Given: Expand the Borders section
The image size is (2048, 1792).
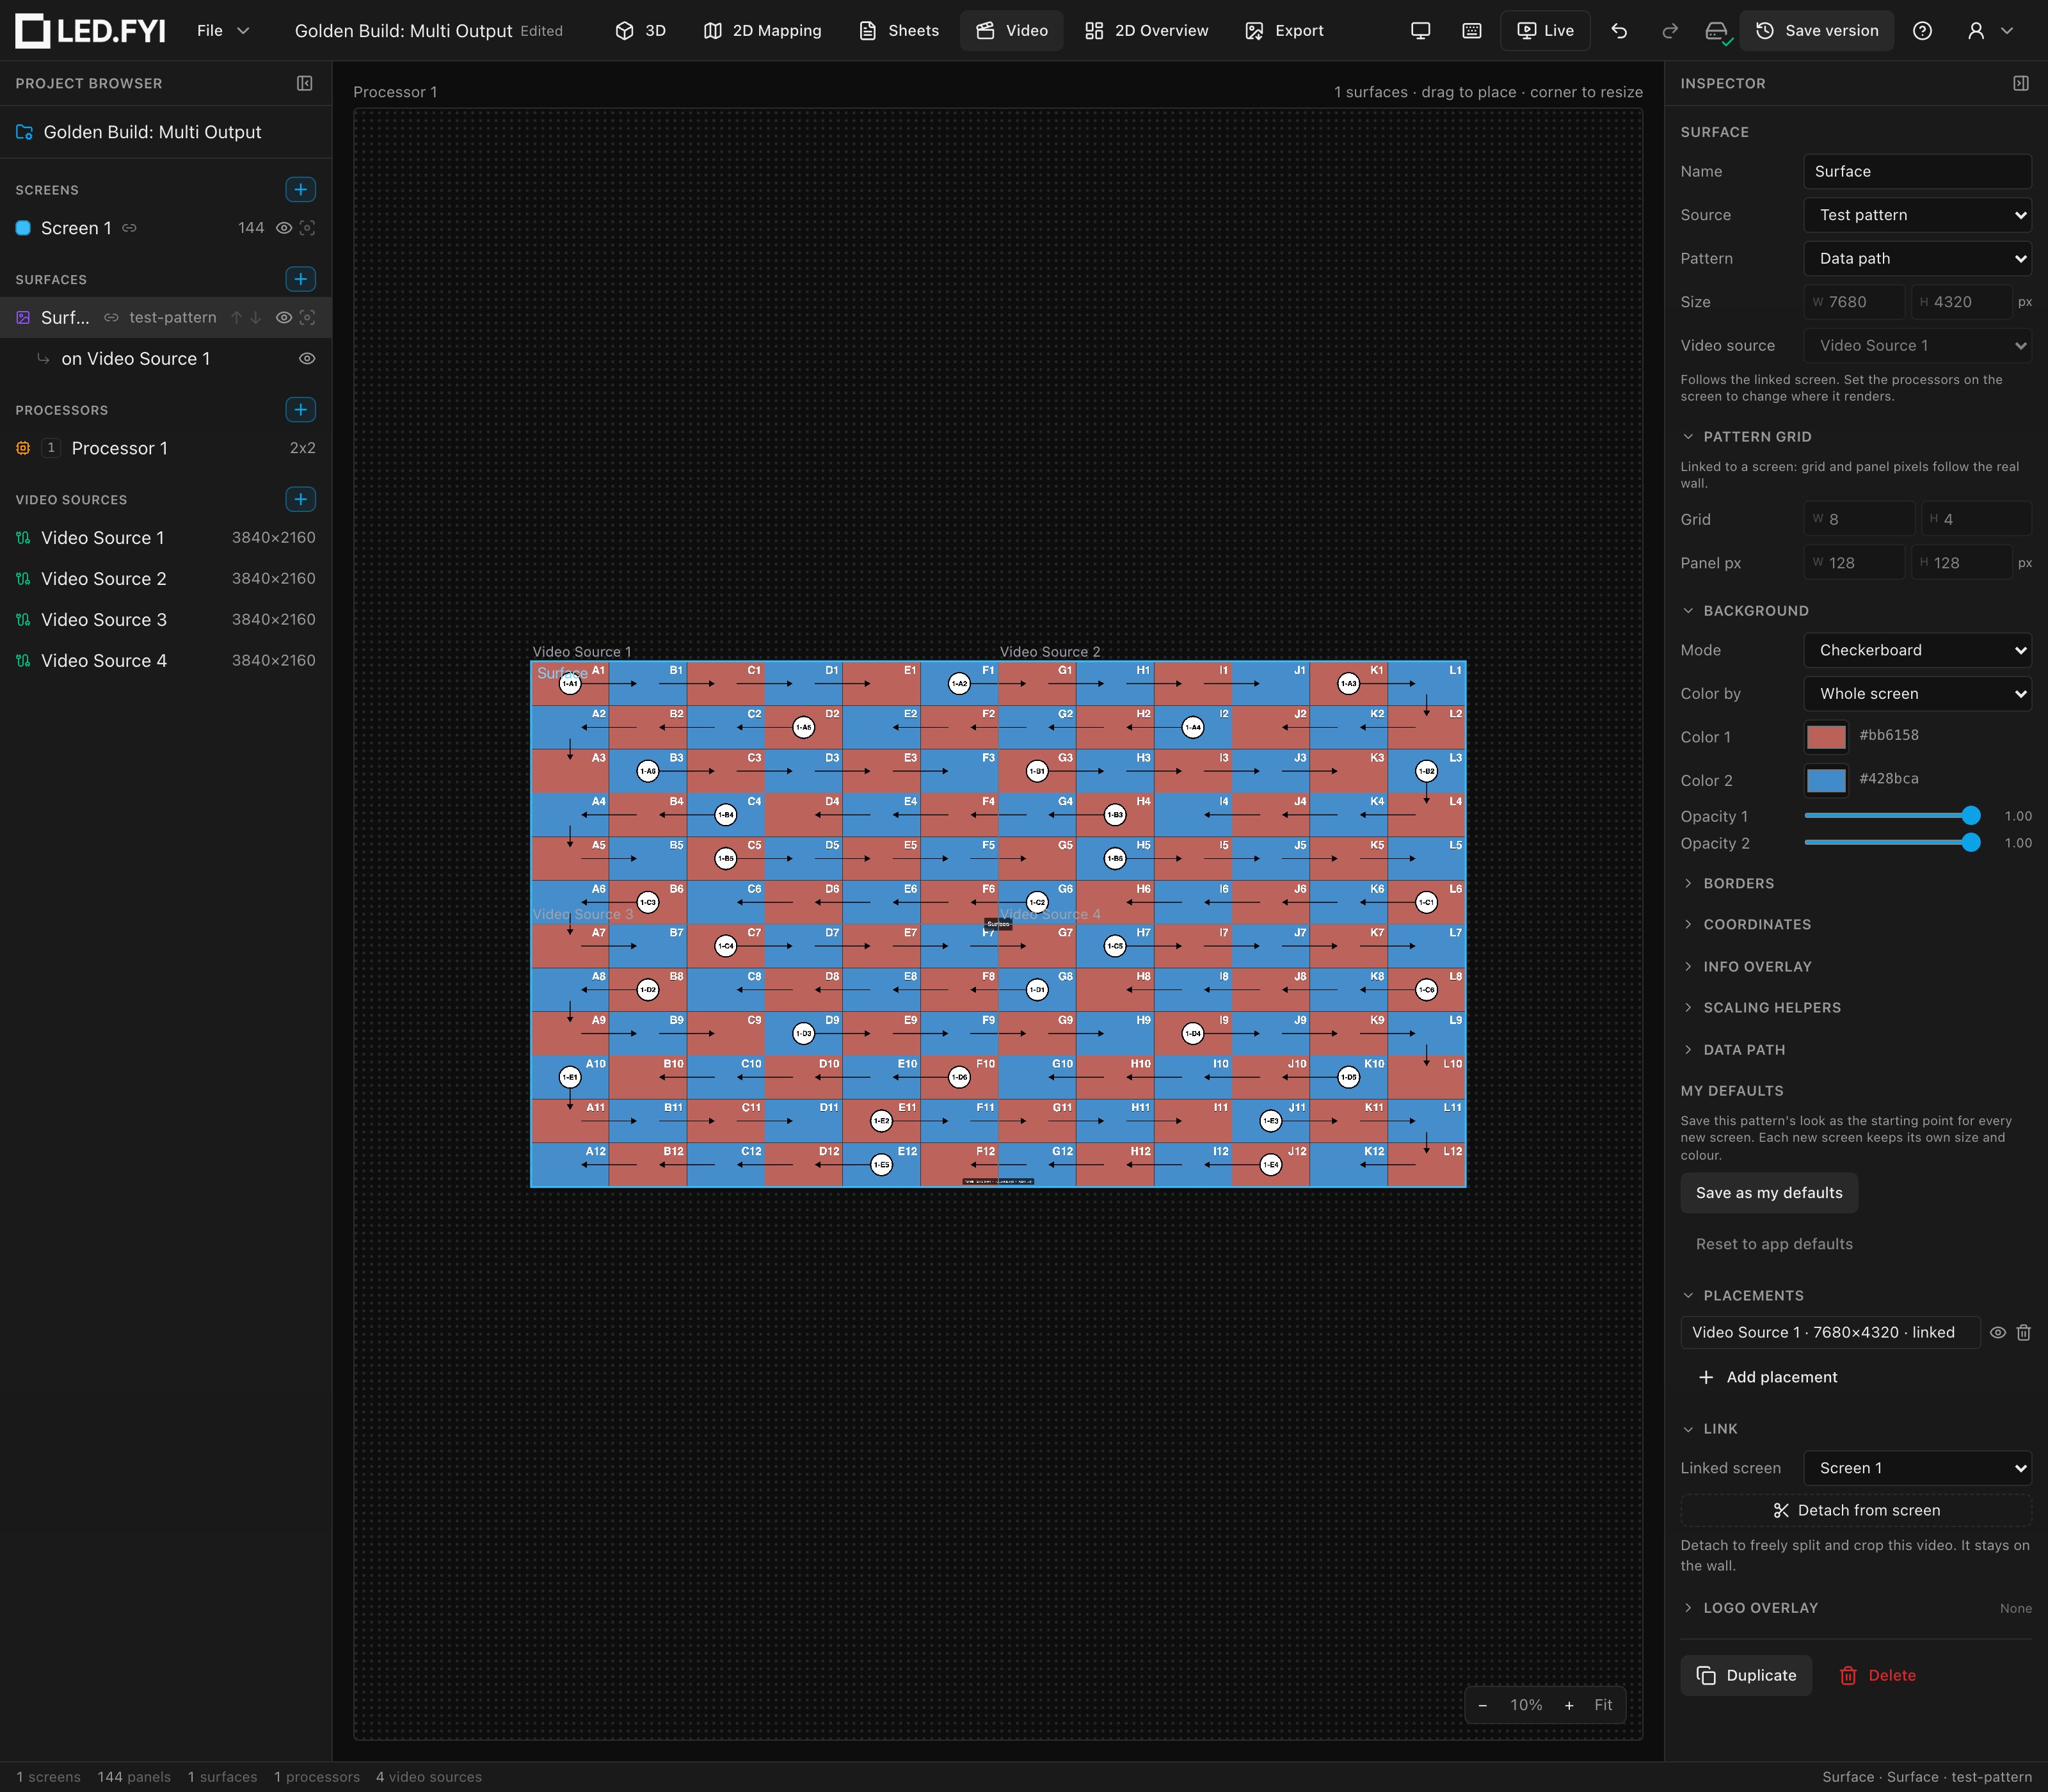Looking at the screenshot, I should pos(1738,883).
